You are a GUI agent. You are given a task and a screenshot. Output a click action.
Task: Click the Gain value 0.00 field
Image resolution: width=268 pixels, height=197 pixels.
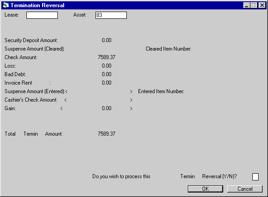107,108
